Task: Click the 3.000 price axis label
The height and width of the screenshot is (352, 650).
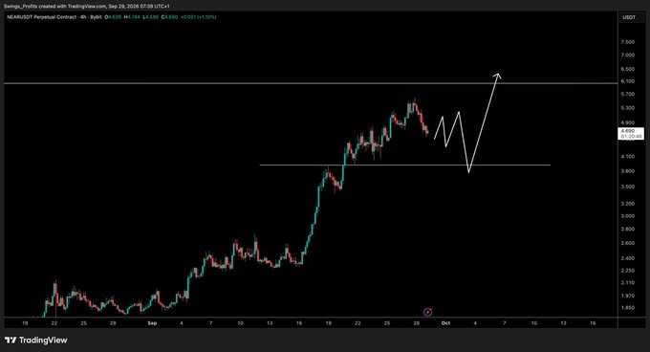Action: pyautogui.click(x=628, y=215)
